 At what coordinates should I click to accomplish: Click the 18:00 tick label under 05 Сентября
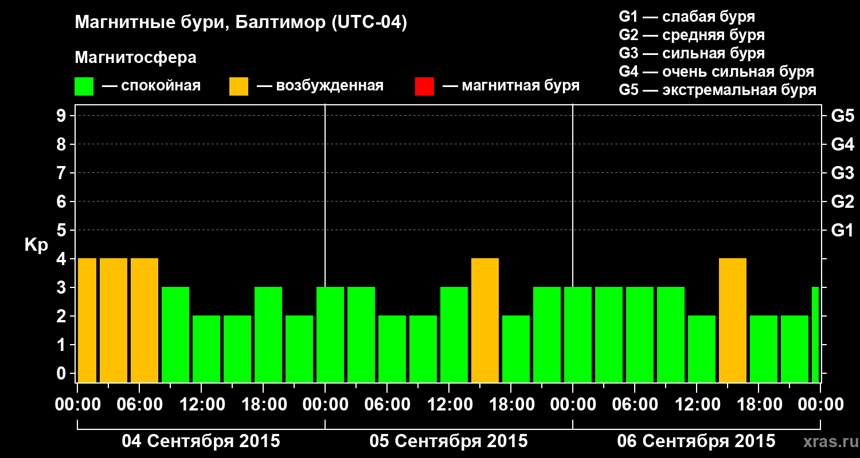[511, 405]
